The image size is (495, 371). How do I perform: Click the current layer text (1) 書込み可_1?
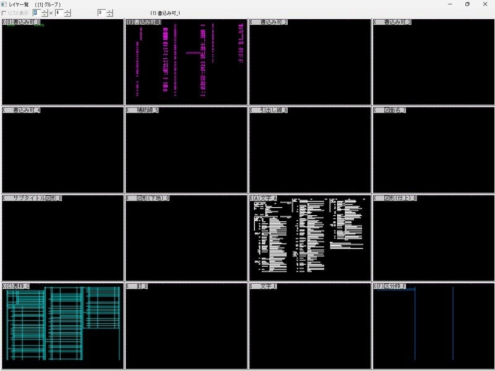(165, 13)
